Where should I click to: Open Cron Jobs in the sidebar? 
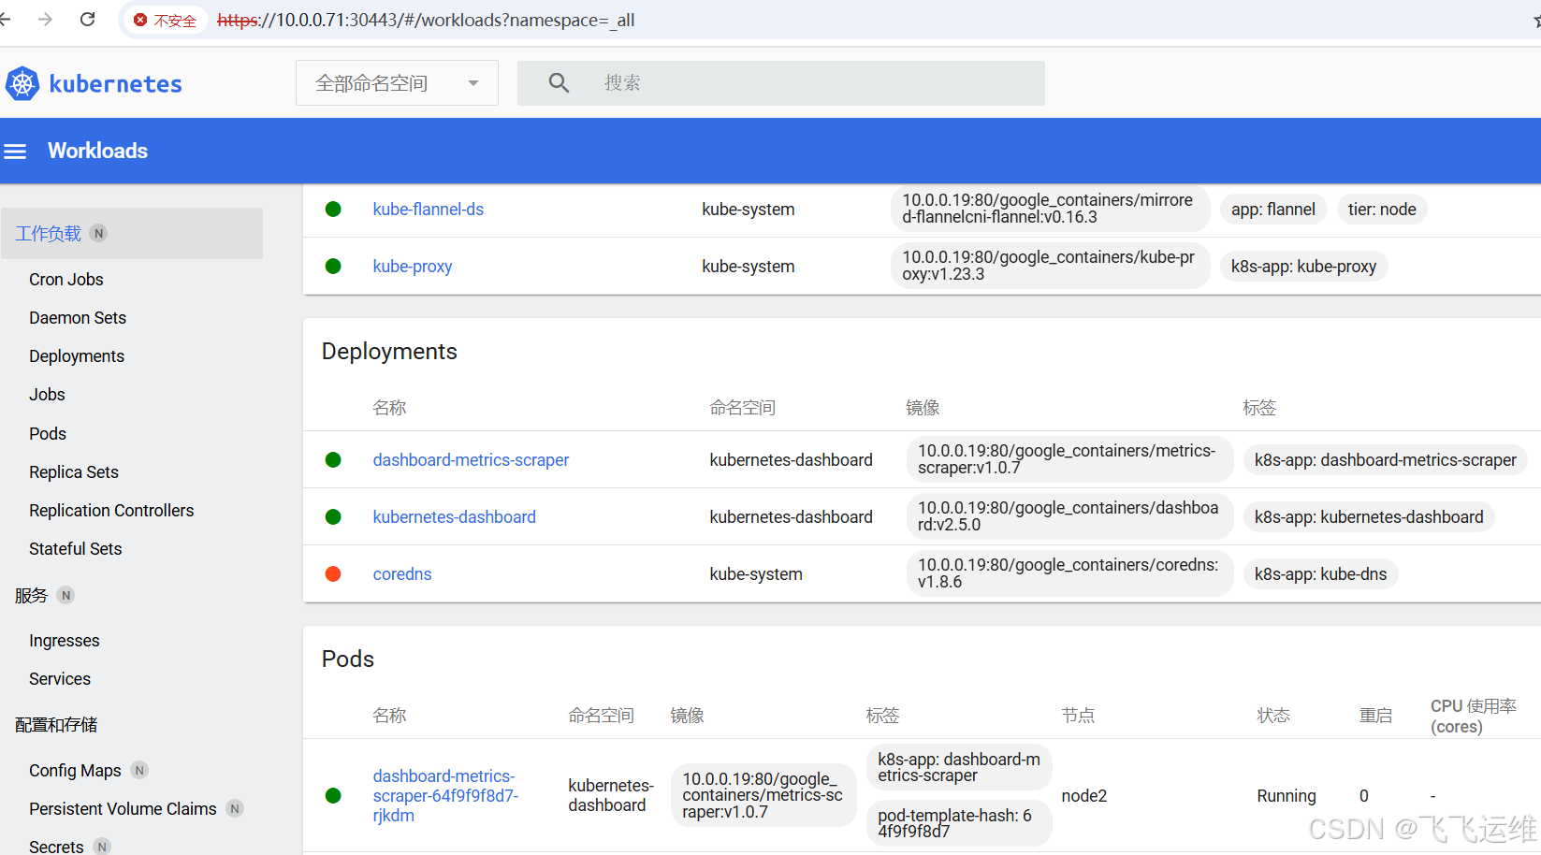pos(66,280)
